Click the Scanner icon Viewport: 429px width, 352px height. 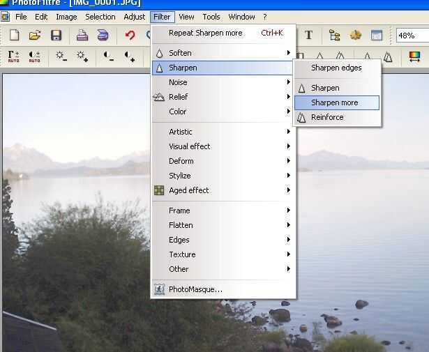pos(103,36)
